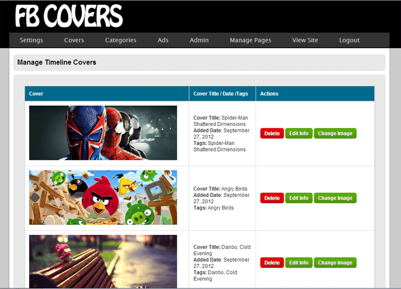
Task: Click the Danbo bench cover thumbnail
Action: click(x=103, y=262)
